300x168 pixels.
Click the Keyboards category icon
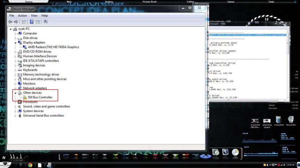(20, 70)
